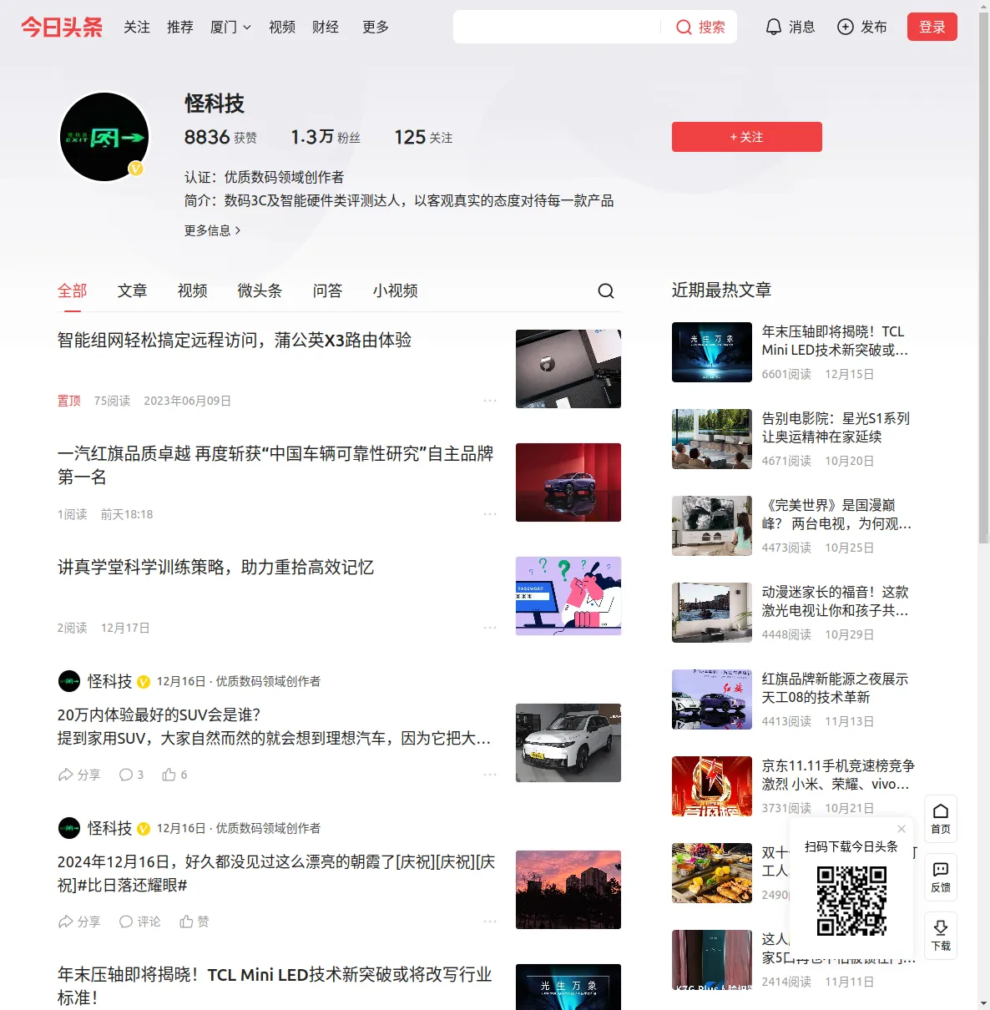Open more options for 蒲公英X3 article
Image resolution: width=990 pixels, height=1010 pixels.
click(490, 401)
